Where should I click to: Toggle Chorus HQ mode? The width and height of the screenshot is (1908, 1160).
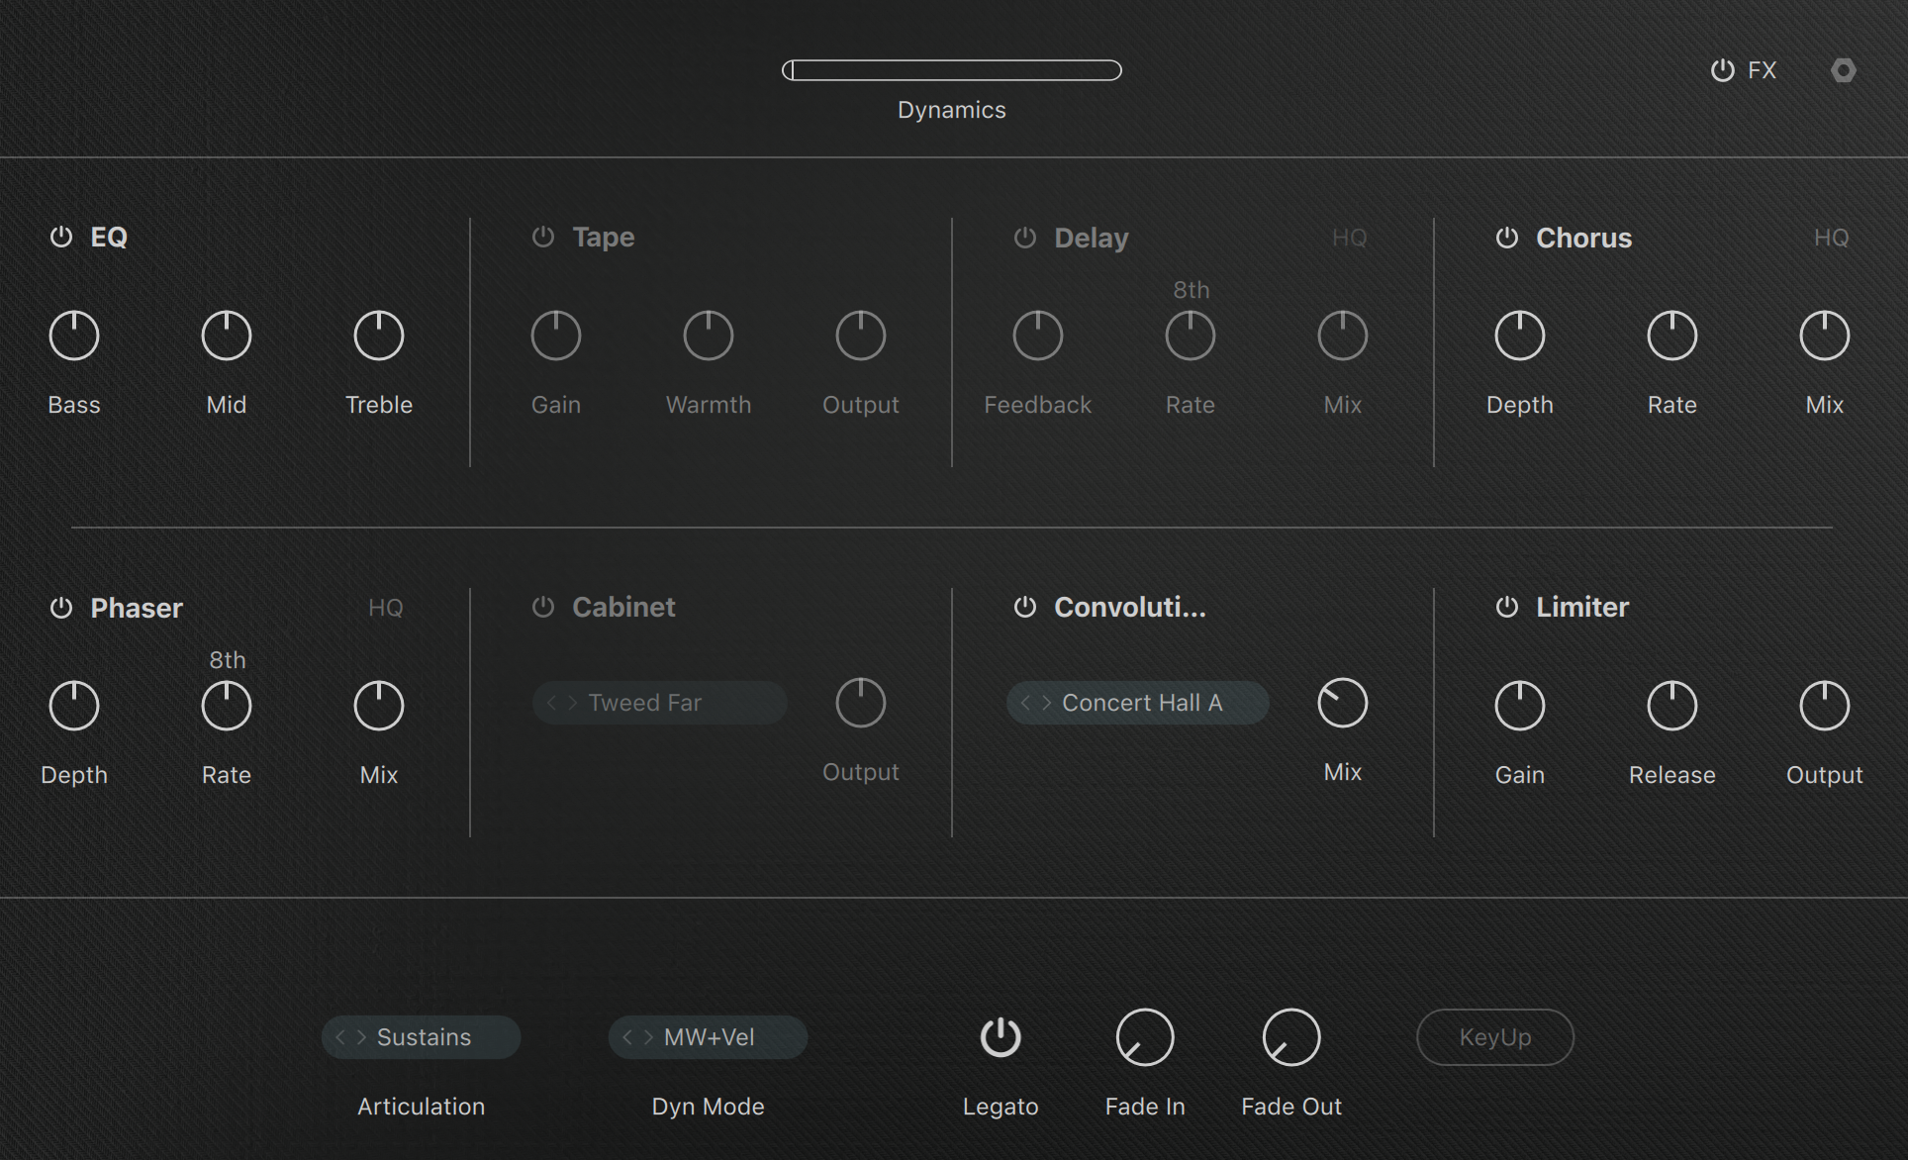point(1831,238)
